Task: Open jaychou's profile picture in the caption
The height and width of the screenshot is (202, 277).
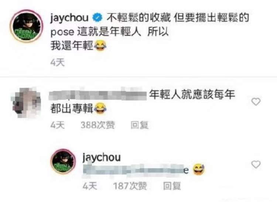Action: [26, 26]
